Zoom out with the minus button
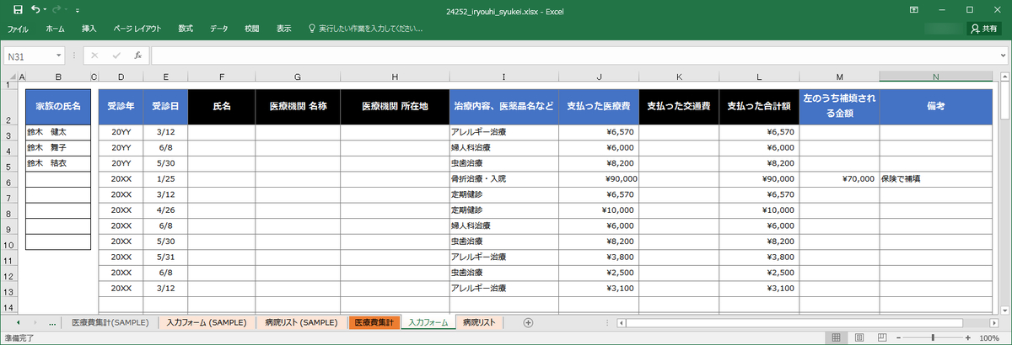This screenshot has width=1012, height=345. pos(898,337)
